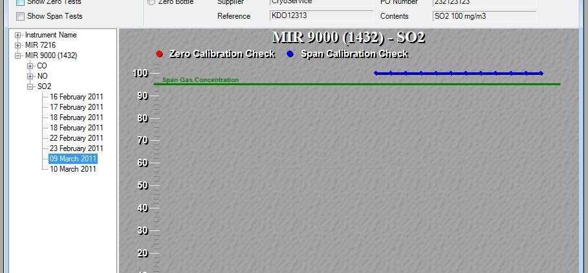Image resolution: width=588 pixels, height=273 pixels.
Task: Click the Reference field KDO12313
Action: click(x=321, y=16)
